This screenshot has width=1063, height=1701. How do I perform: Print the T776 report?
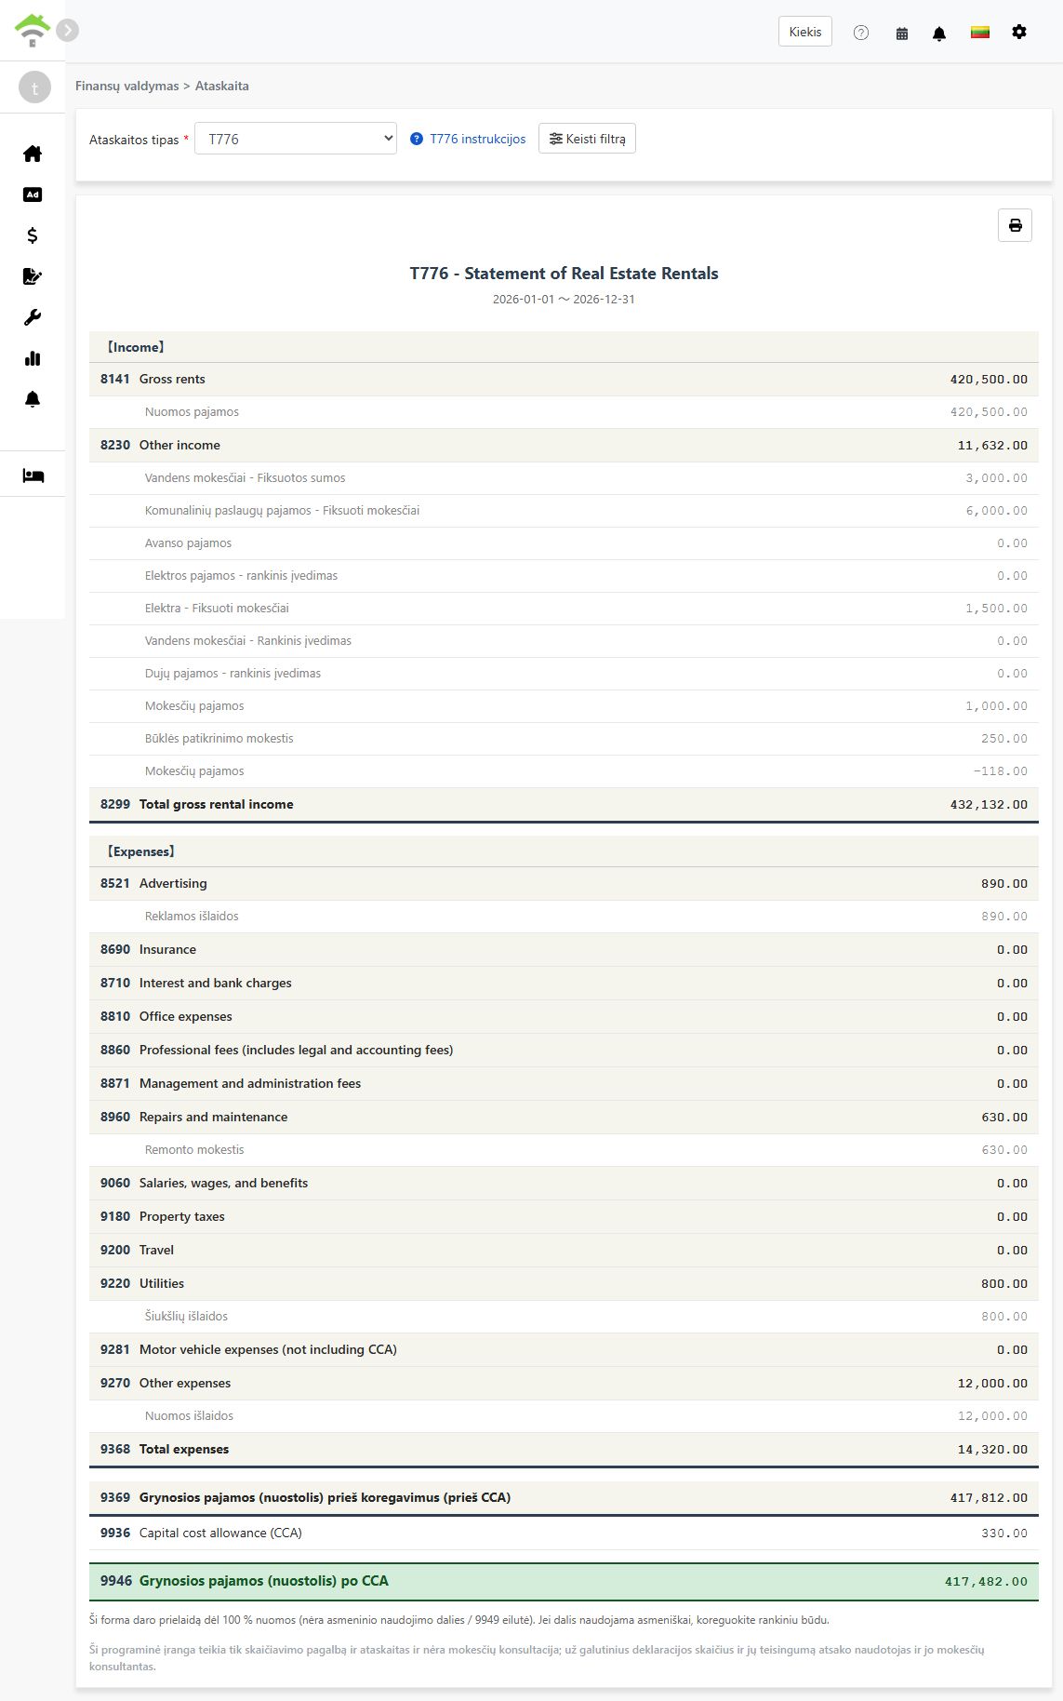pos(1015,225)
